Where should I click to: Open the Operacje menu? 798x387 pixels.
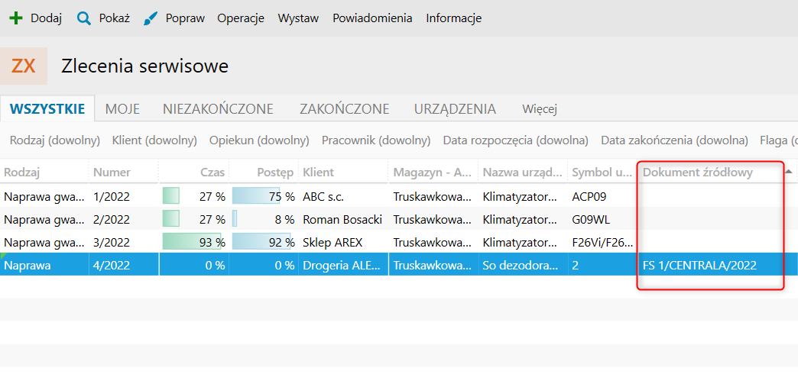(x=241, y=18)
